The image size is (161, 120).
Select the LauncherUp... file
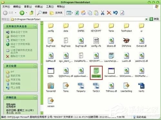tap(111, 57)
